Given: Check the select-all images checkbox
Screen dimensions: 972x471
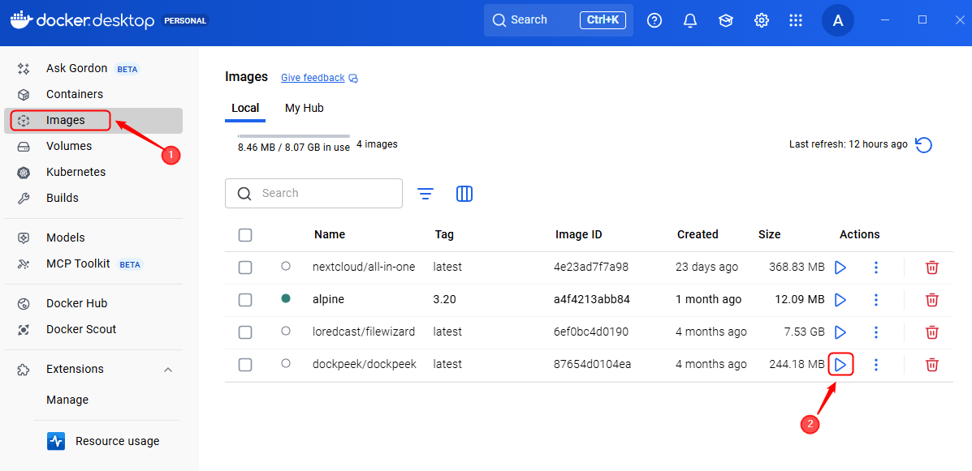Looking at the screenshot, I should point(245,234).
